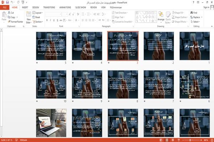Image resolution: width=214 pixels, height=142 pixels.
Task: Switch to the INSERT tab
Action: (25, 7)
